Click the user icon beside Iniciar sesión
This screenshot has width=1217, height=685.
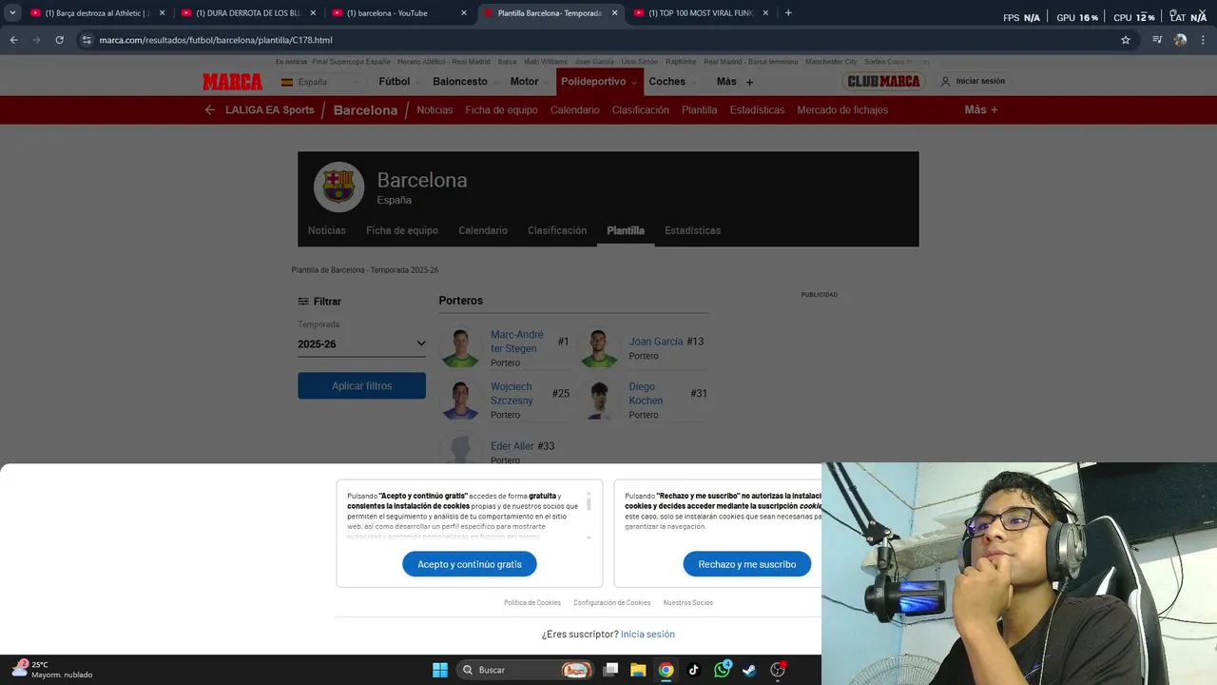coord(945,82)
